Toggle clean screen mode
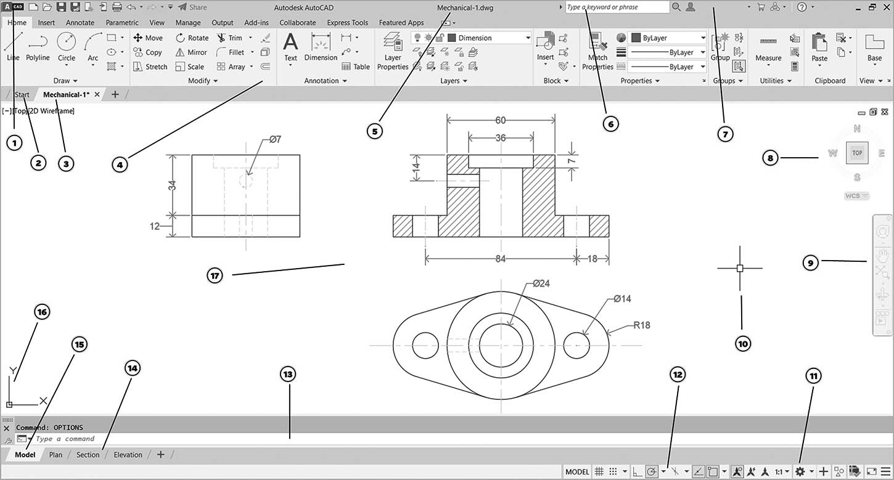Image resolution: width=894 pixels, height=480 pixels. [x=871, y=472]
